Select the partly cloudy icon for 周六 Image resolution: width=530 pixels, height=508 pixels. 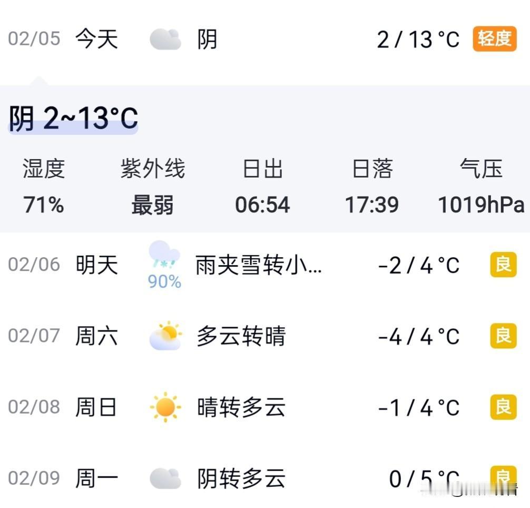click(165, 336)
